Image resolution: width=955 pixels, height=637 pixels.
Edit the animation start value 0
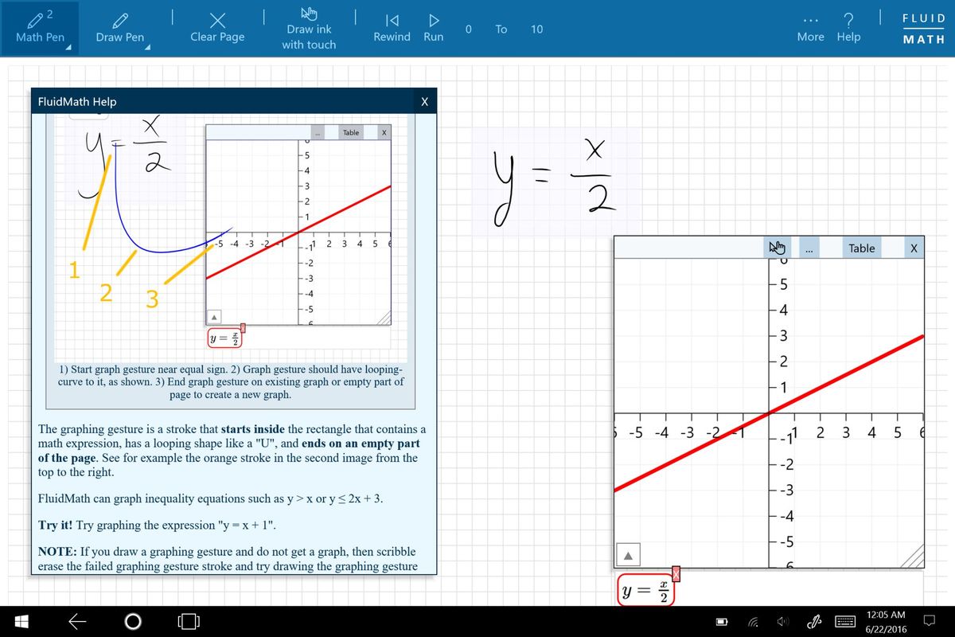469,29
